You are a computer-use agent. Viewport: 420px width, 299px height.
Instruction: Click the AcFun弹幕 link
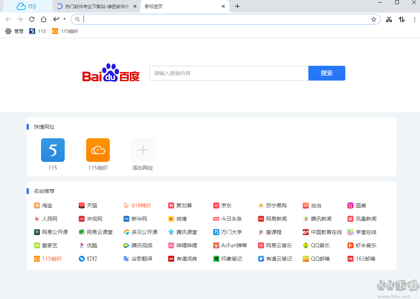(230, 245)
